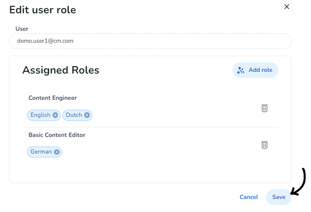Click the people icon in Add role
The height and width of the screenshot is (212, 311).
[241, 70]
